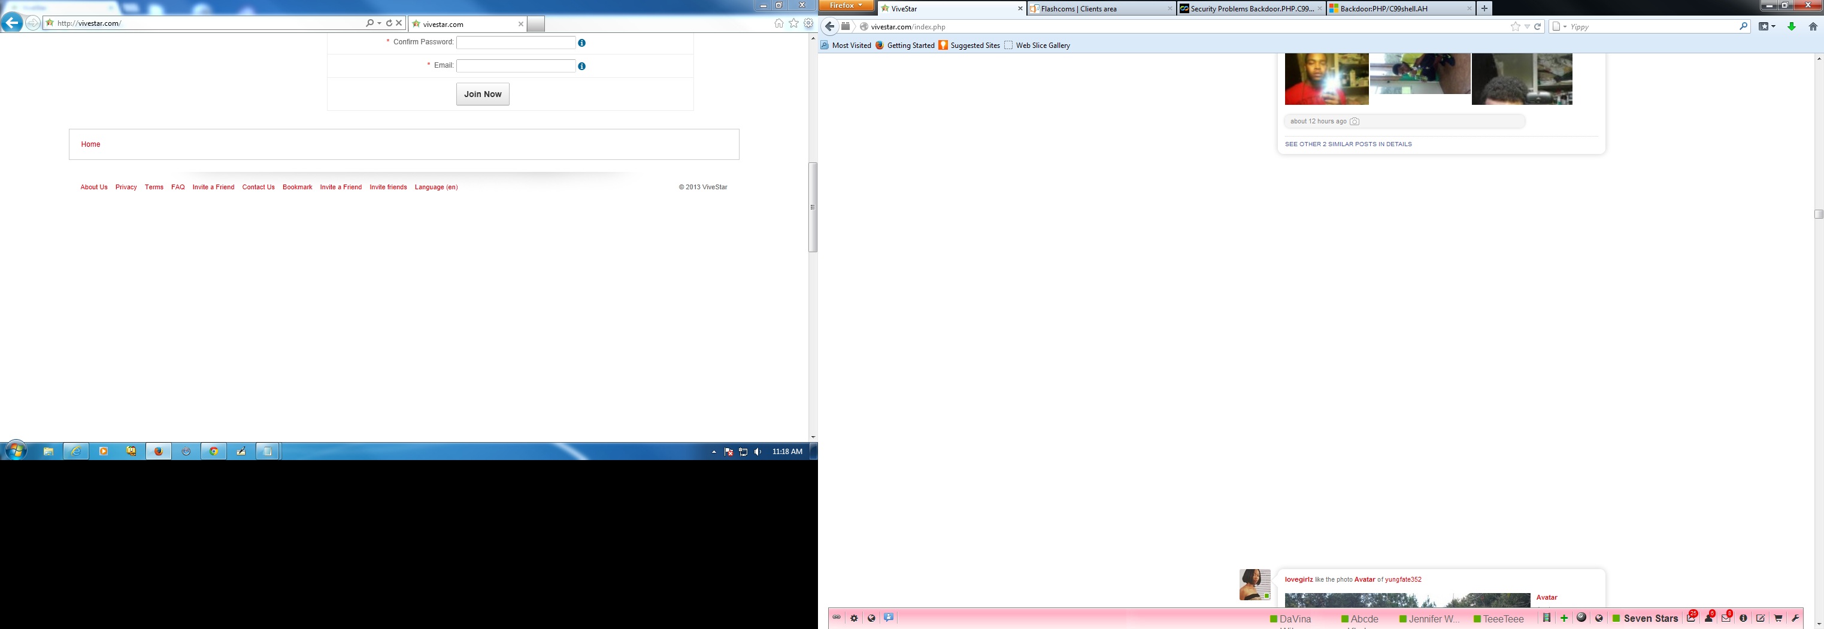
Task: Open Chrome from Windows taskbar
Action: [213, 451]
